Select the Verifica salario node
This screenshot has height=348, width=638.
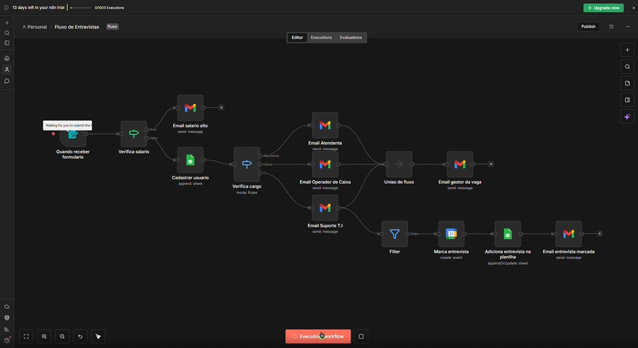pos(134,134)
